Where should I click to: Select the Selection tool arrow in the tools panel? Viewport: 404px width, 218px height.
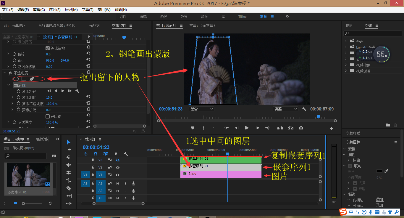coord(69,142)
